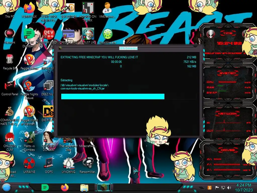
Task: Click the 00:00:06 elapsed time
Action: (116, 62)
